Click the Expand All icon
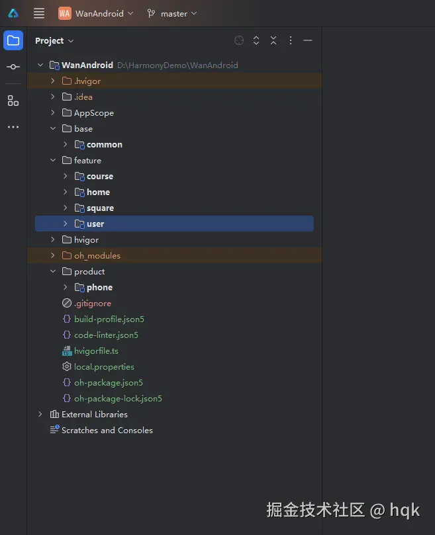This screenshot has height=535, width=435. pyautogui.click(x=256, y=41)
